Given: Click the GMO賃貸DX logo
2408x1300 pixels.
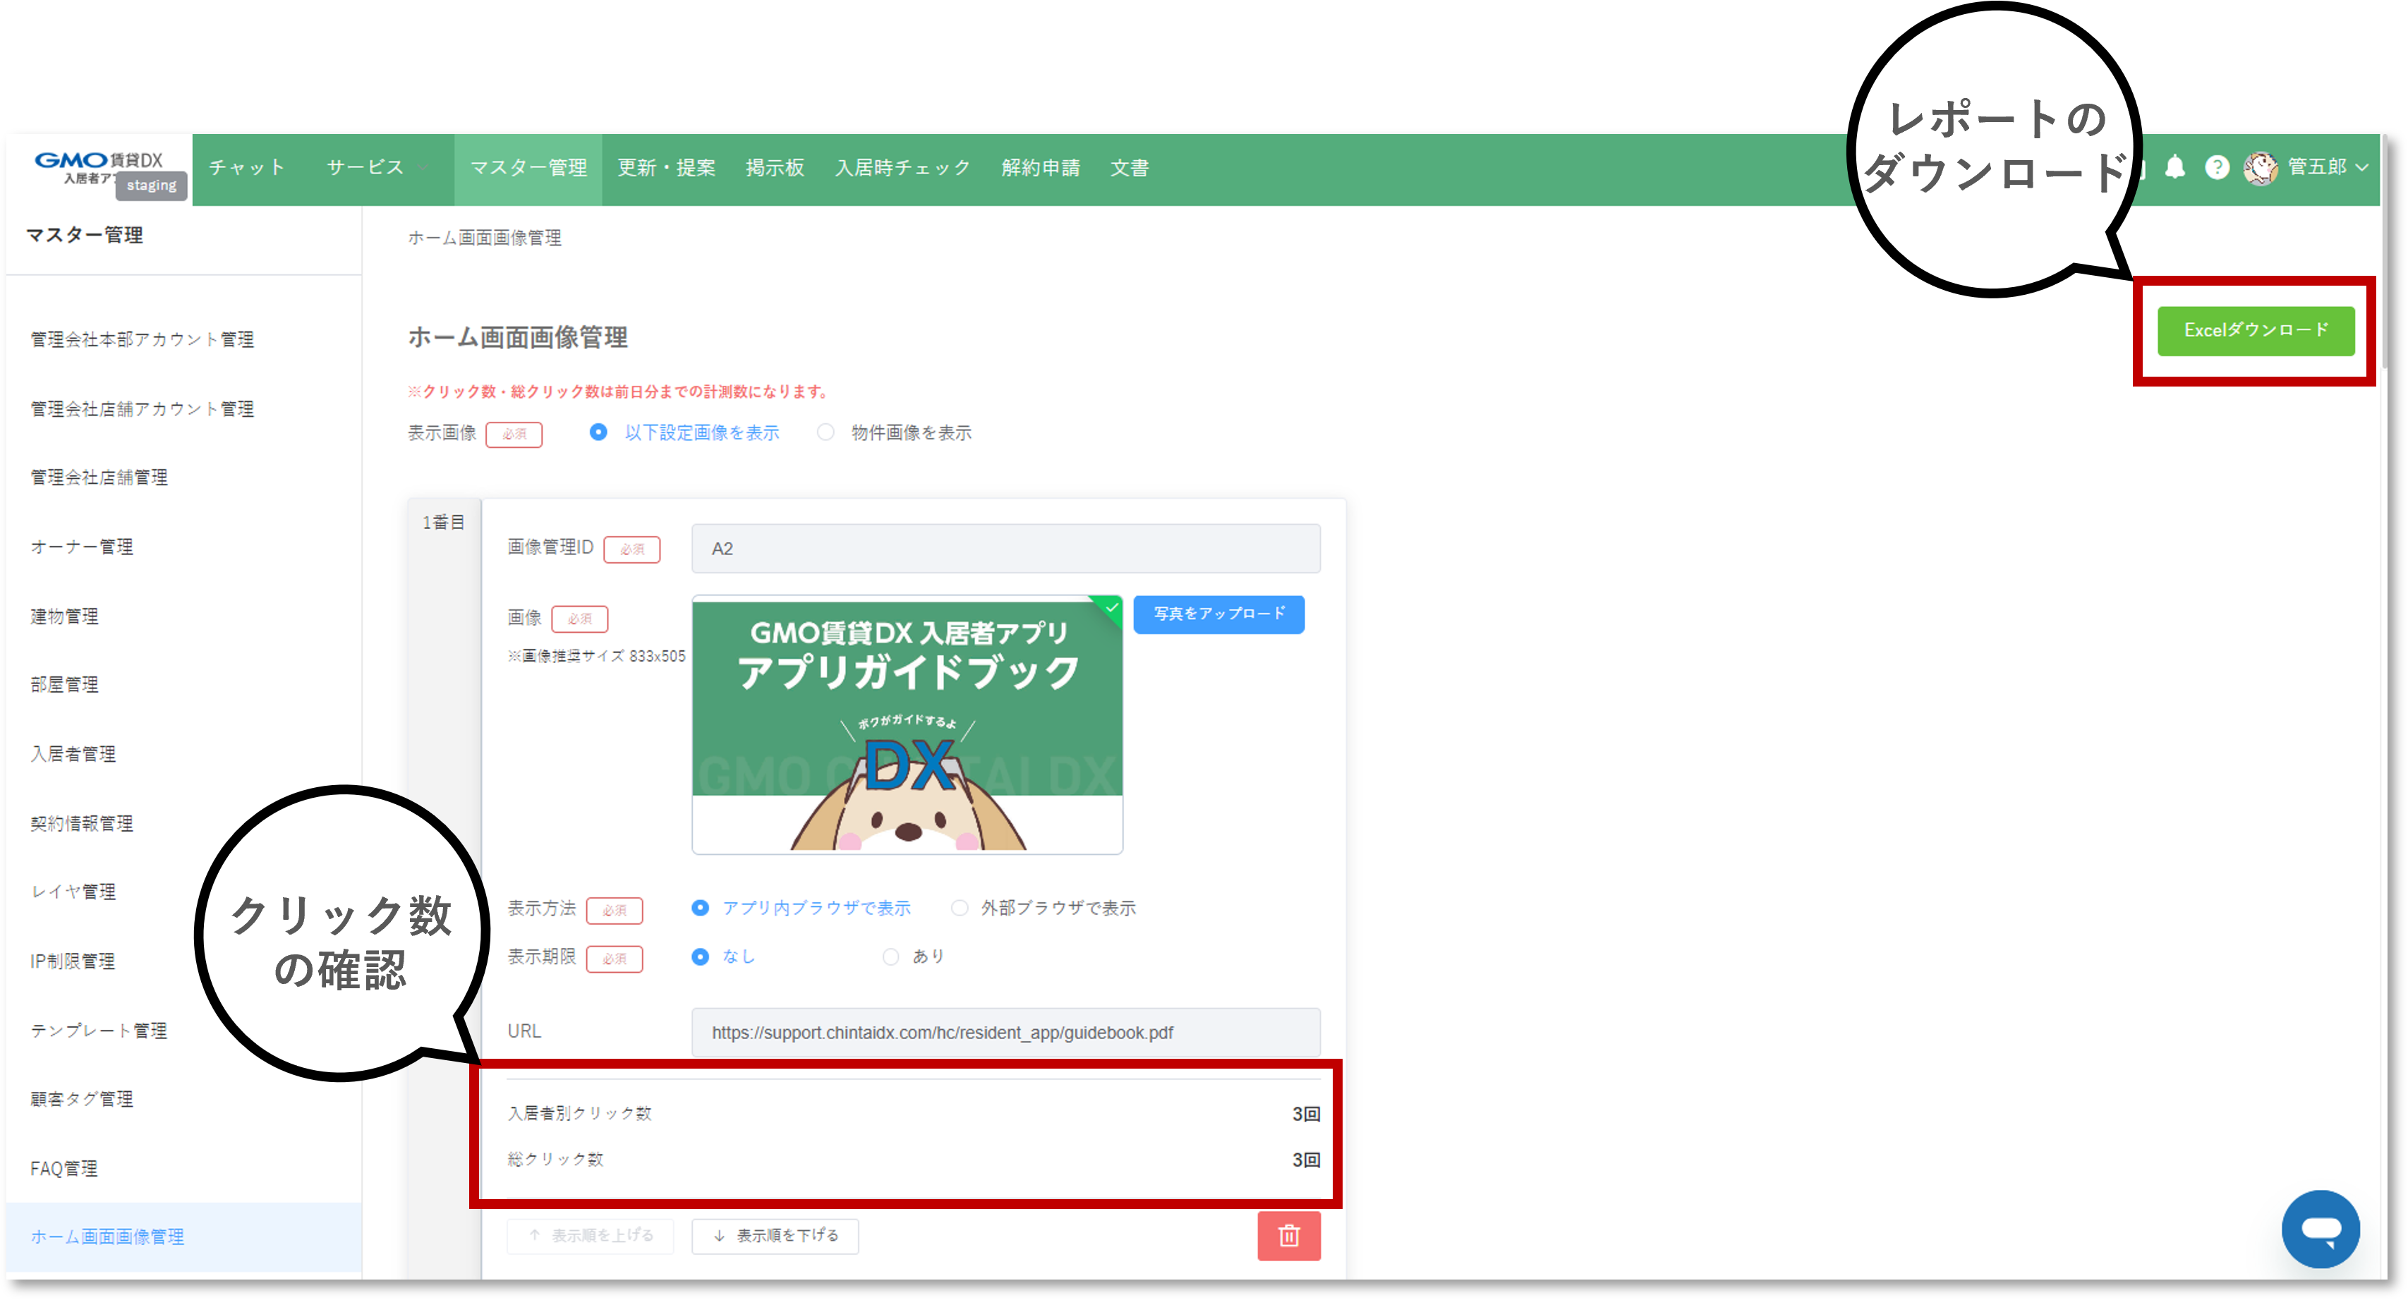Looking at the screenshot, I should 98,161.
